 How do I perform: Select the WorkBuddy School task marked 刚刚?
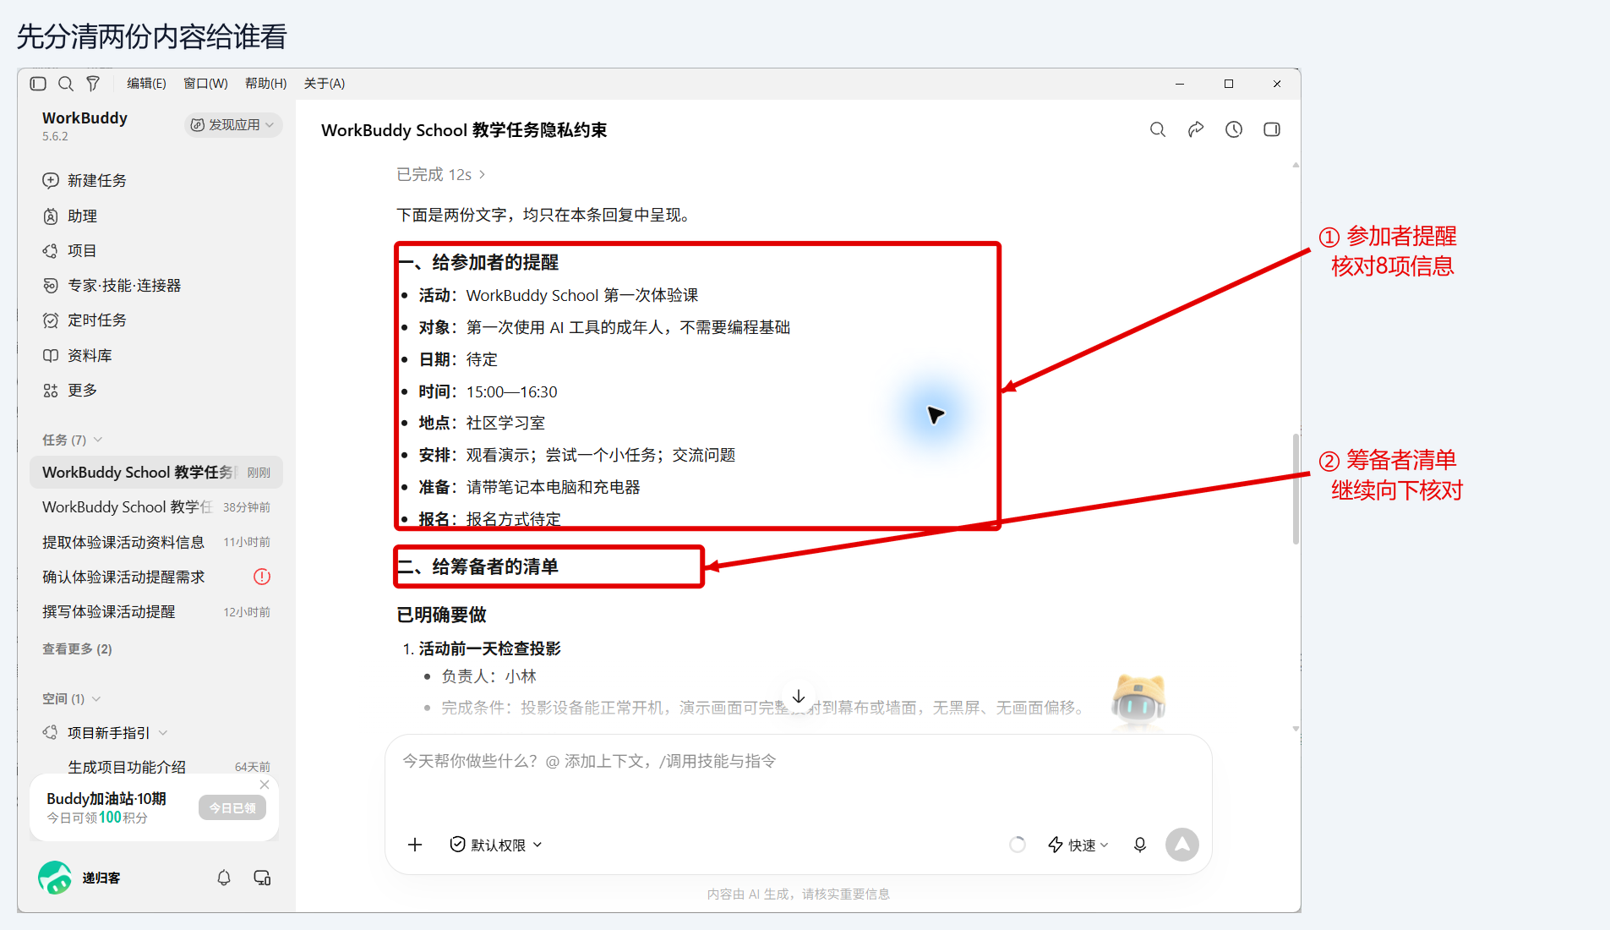point(156,472)
